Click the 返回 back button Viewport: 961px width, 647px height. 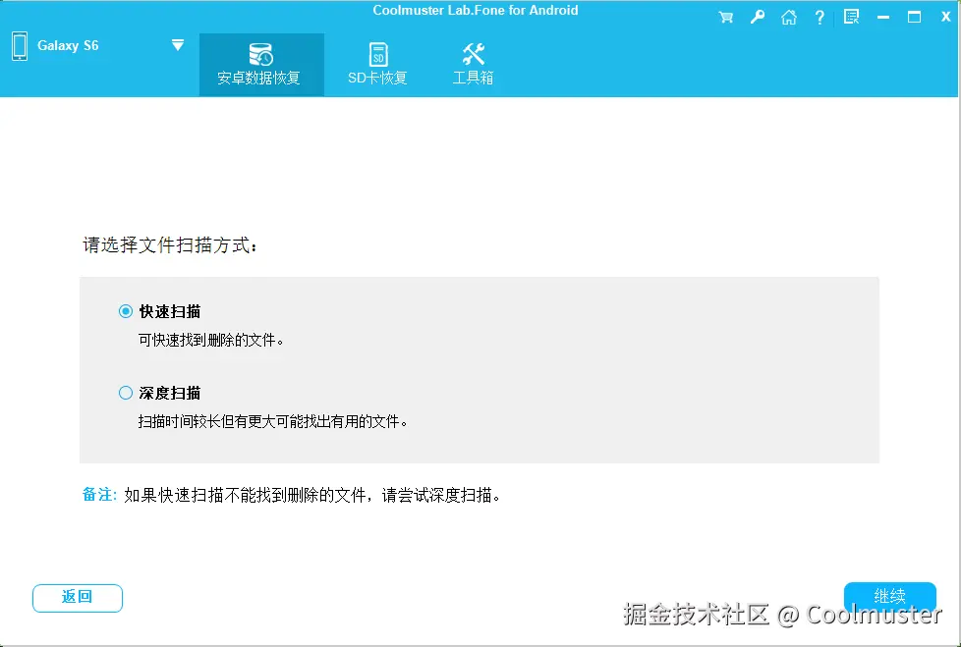77,598
